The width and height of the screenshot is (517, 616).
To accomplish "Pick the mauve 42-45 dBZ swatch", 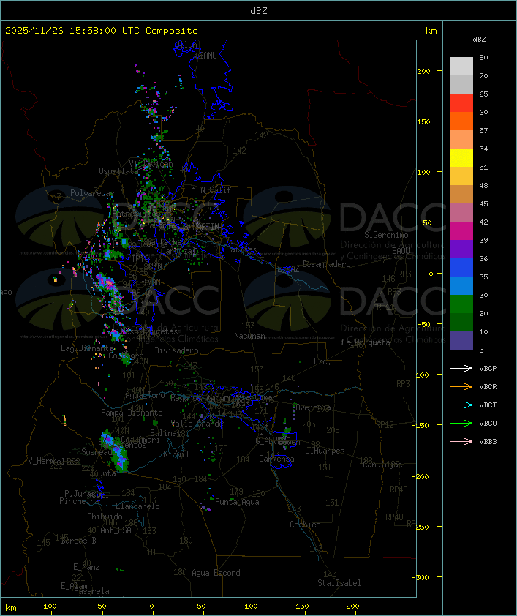I will [x=461, y=213].
